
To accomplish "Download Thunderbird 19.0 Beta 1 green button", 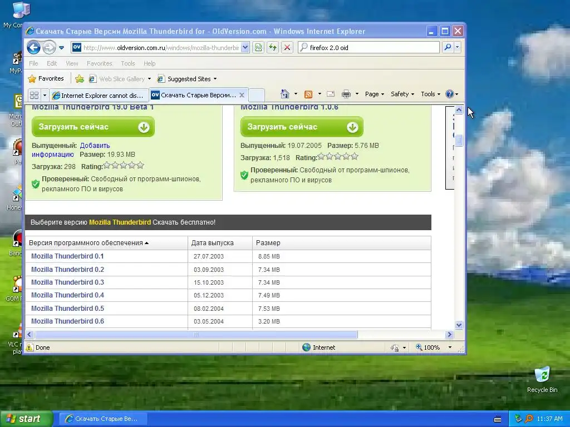I will pyautogui.click(x=93, y=127).
